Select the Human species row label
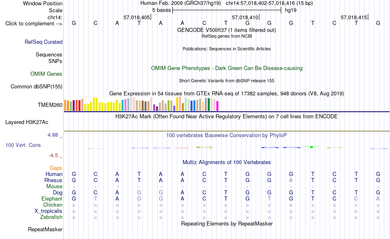The height and width of the screenshot is (239, 390). click(x=54, y=174)
